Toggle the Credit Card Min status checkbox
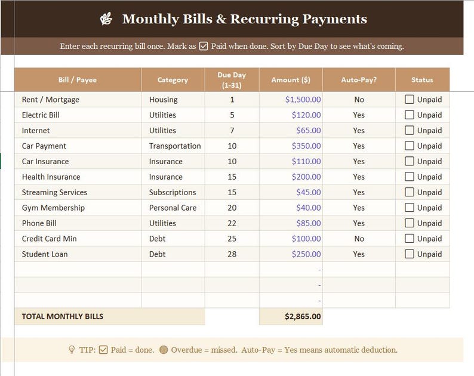The width and height of the screenshot is (474, 376). pos(409,238)
